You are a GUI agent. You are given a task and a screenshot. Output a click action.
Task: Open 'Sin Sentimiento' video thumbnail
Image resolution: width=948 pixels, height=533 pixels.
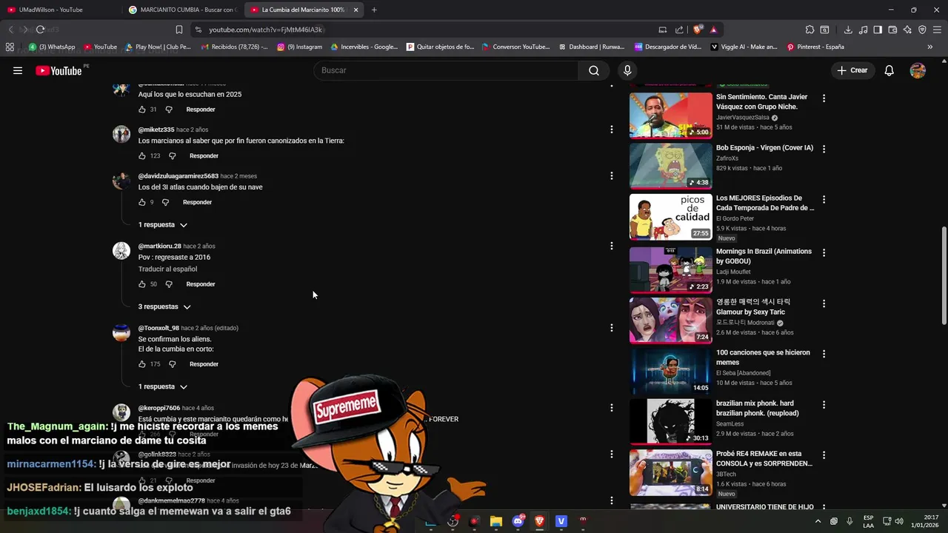[670, 115]
